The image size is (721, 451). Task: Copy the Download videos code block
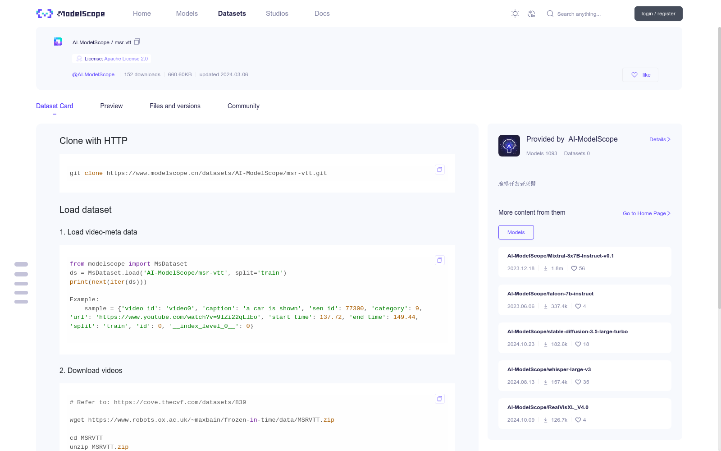(x=440, y=399)
